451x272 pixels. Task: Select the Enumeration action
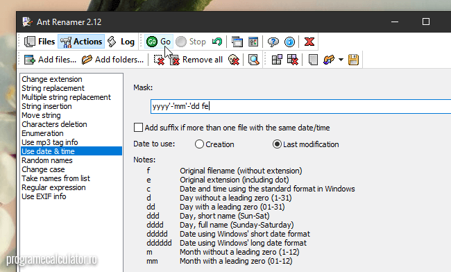click(x=71, y=133)
